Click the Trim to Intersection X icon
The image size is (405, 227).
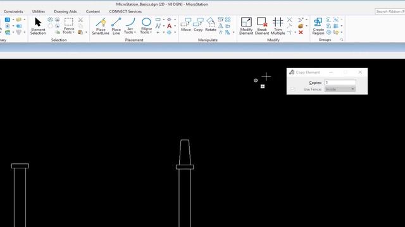[x=290, y=20]
